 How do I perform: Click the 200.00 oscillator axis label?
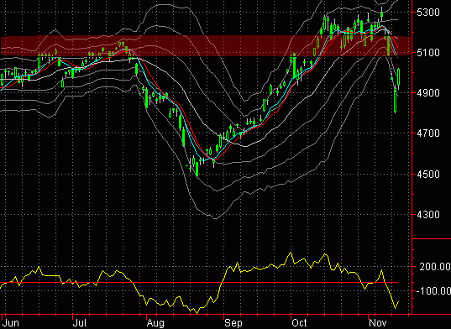[435, 267]
